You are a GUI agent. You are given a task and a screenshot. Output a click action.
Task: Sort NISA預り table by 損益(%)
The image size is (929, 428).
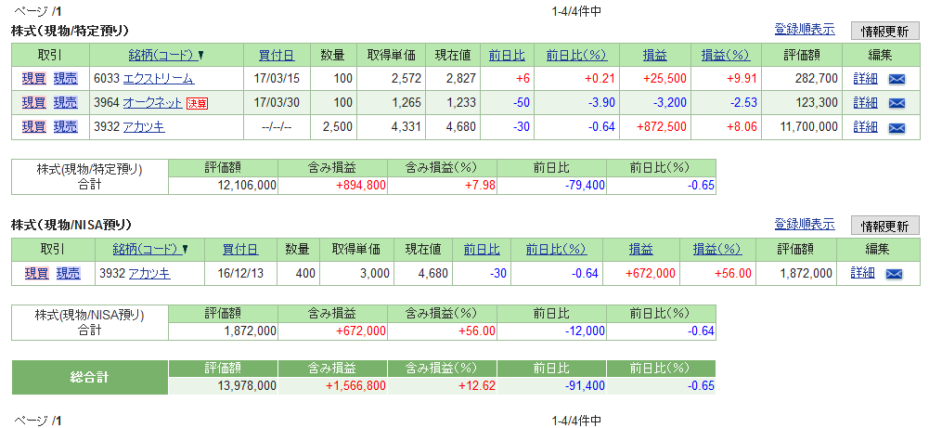pos(717,250)
